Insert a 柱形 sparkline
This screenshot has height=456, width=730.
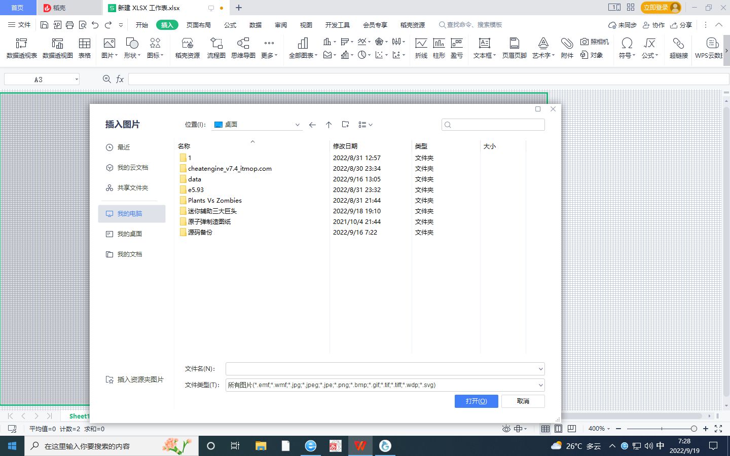point(439,48)
